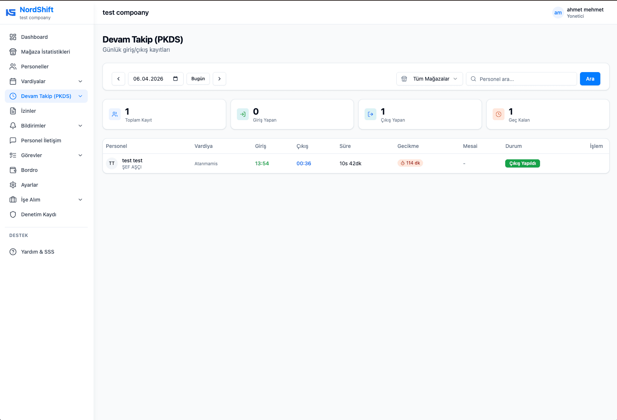Jump to today with Bugün button

pos(198,79)
